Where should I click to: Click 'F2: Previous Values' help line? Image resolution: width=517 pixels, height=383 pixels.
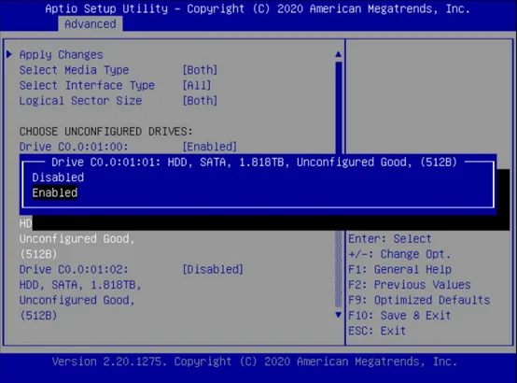410,285
